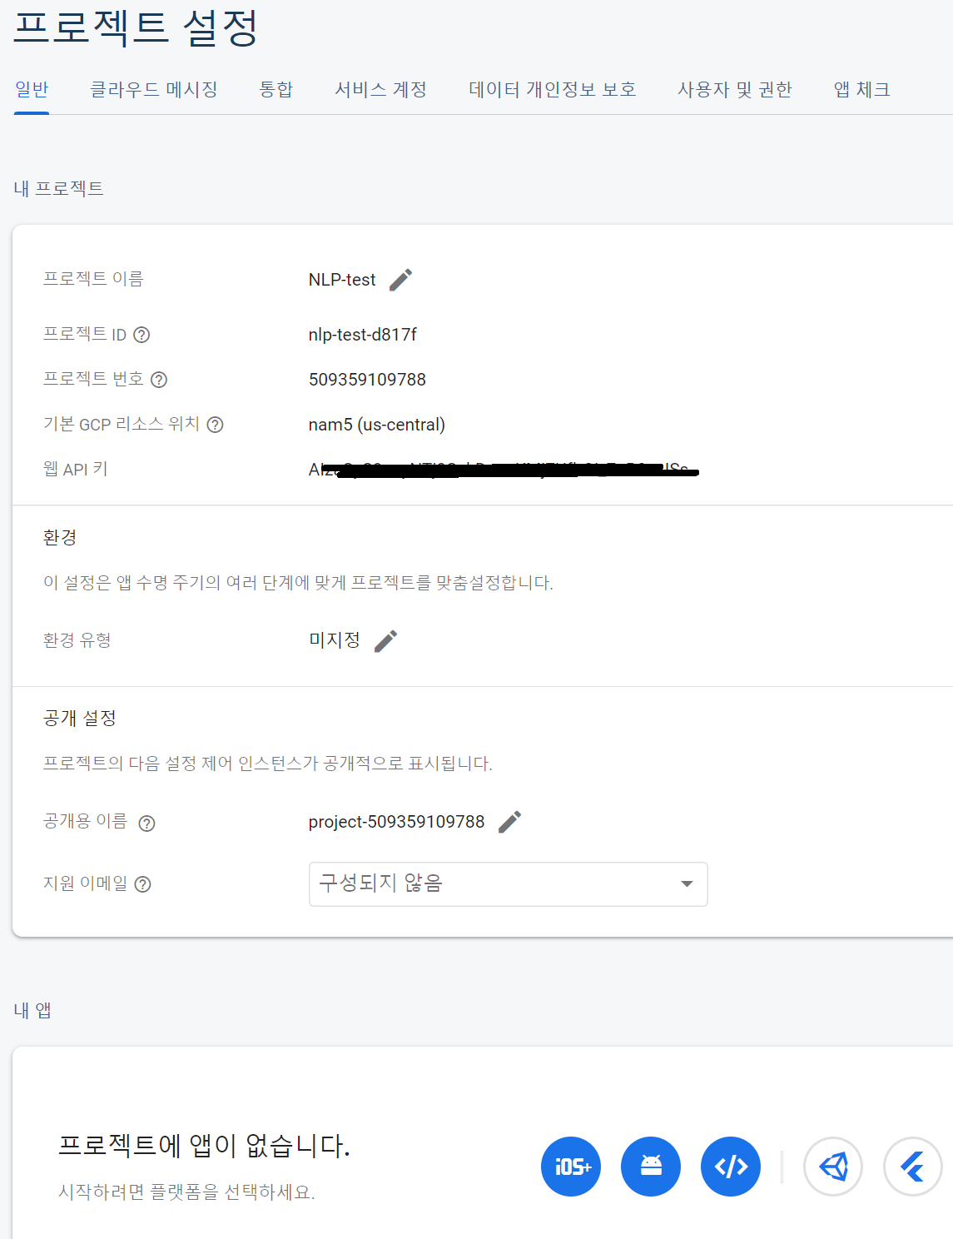
Task: Edit the project name NLP-test pencil
Action: coord(400,280)
